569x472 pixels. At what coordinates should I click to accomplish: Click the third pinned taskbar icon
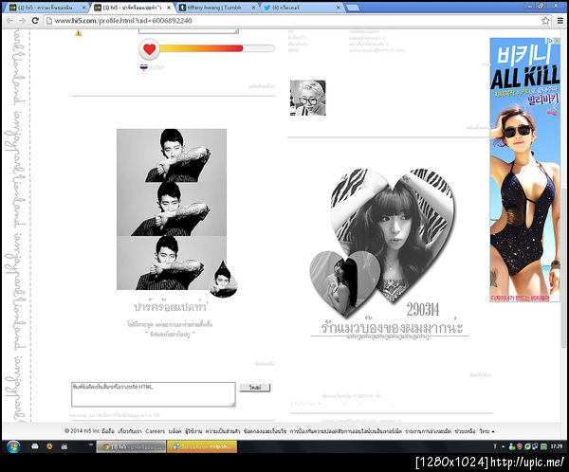[x=64, y=446]
